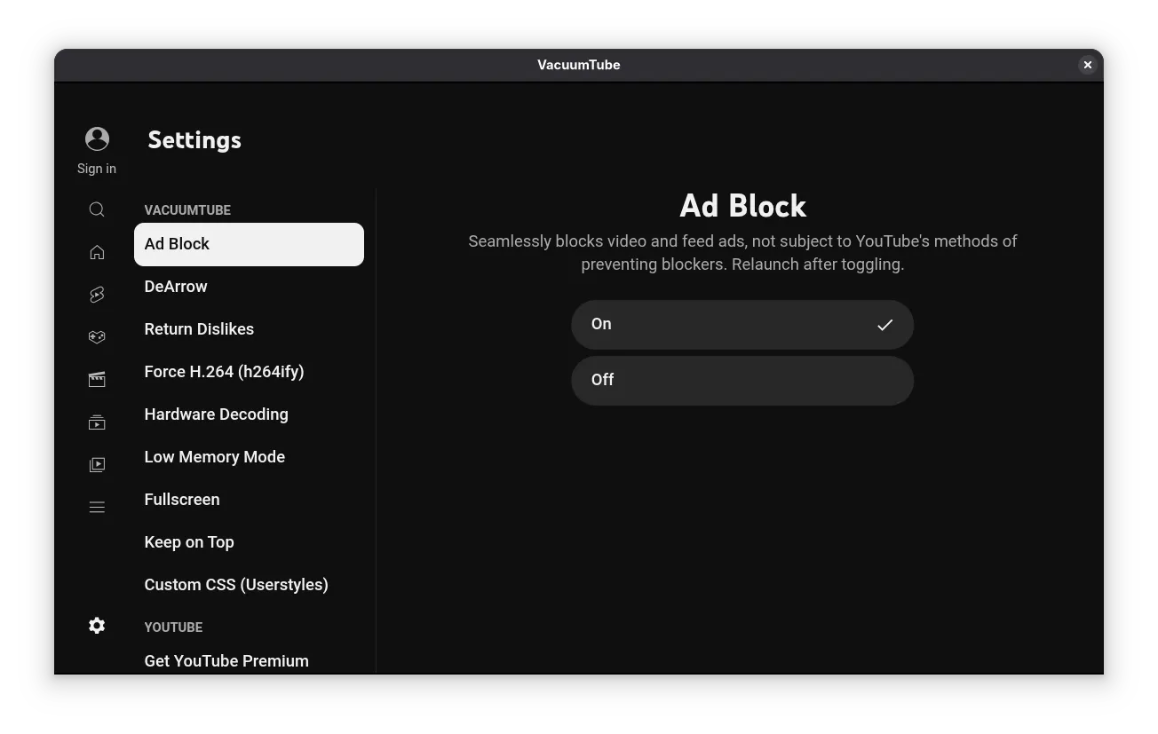Click the Sign in account icon
The width and height of the screenshot is (1158, 734).
pyautogui.click(x=97, y=139)
